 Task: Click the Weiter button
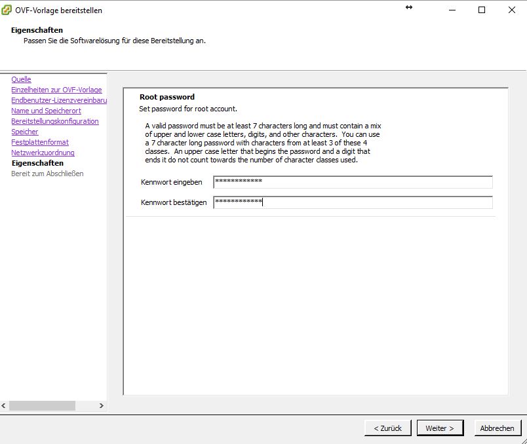[440, 428]
